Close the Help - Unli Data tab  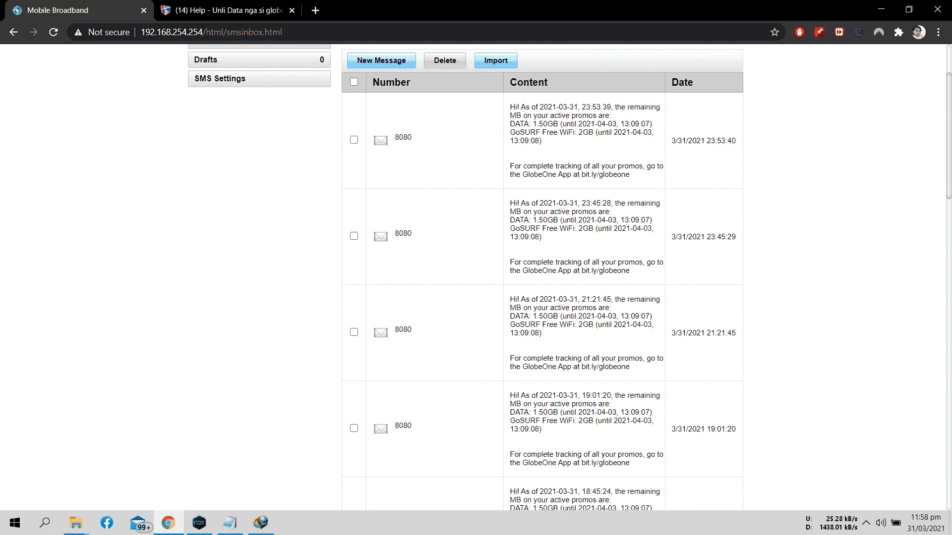click(292, 10)
